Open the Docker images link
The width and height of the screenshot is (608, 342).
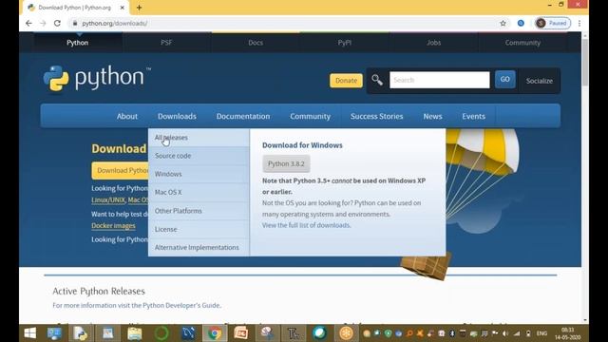point(114,226)
